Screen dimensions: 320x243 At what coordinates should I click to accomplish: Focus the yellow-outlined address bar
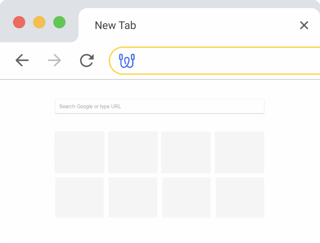[x=224, y=60]
